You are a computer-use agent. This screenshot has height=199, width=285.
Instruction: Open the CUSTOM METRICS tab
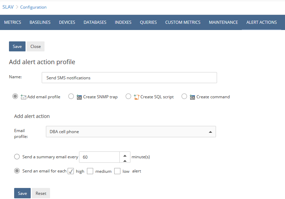pos(183,22)
